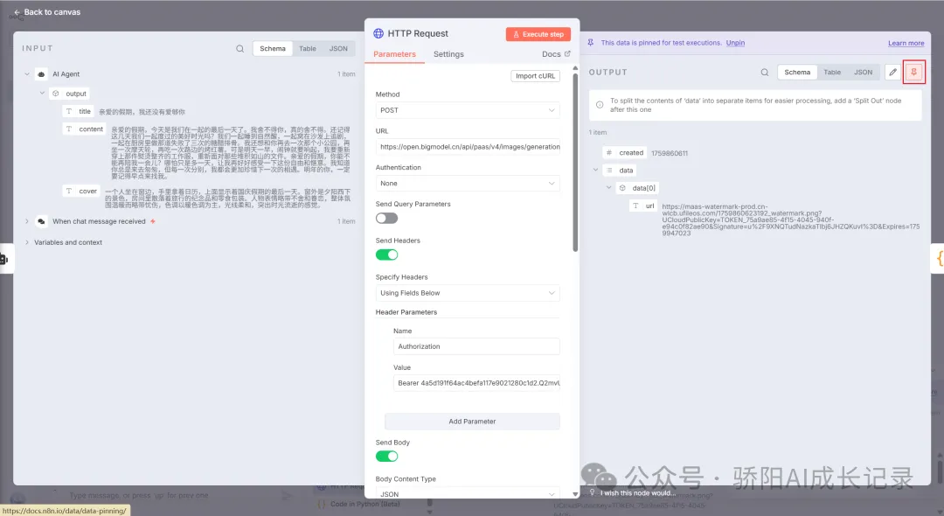This screenshot has width=944, height=516.
Task: Select JSON view in INPUT panel
Action: [338, 49]
